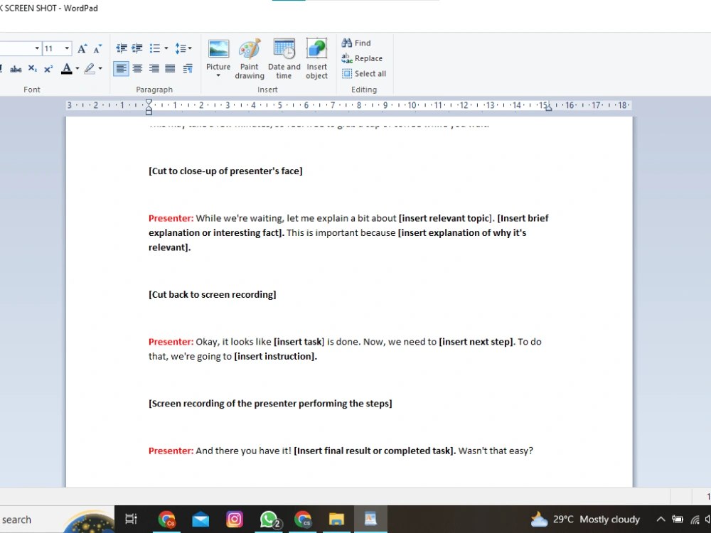Click the WordPad taskbar icon
The image size is (711, 533).
pos(370,519)
